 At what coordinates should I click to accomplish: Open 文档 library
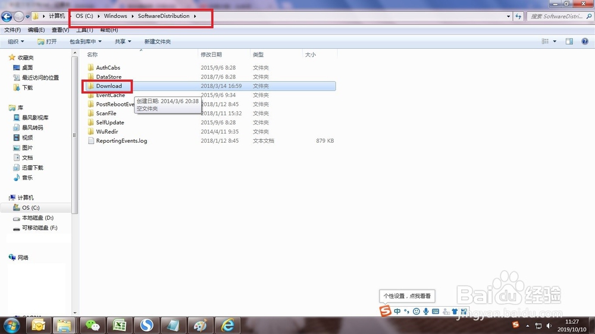27,157
